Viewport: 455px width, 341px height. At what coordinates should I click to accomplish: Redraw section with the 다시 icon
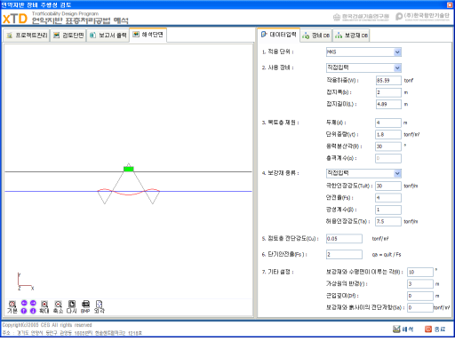[x=72, y=307]
